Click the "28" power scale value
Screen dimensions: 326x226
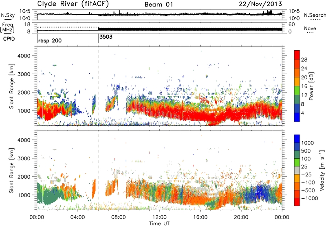tap(304, 60)
